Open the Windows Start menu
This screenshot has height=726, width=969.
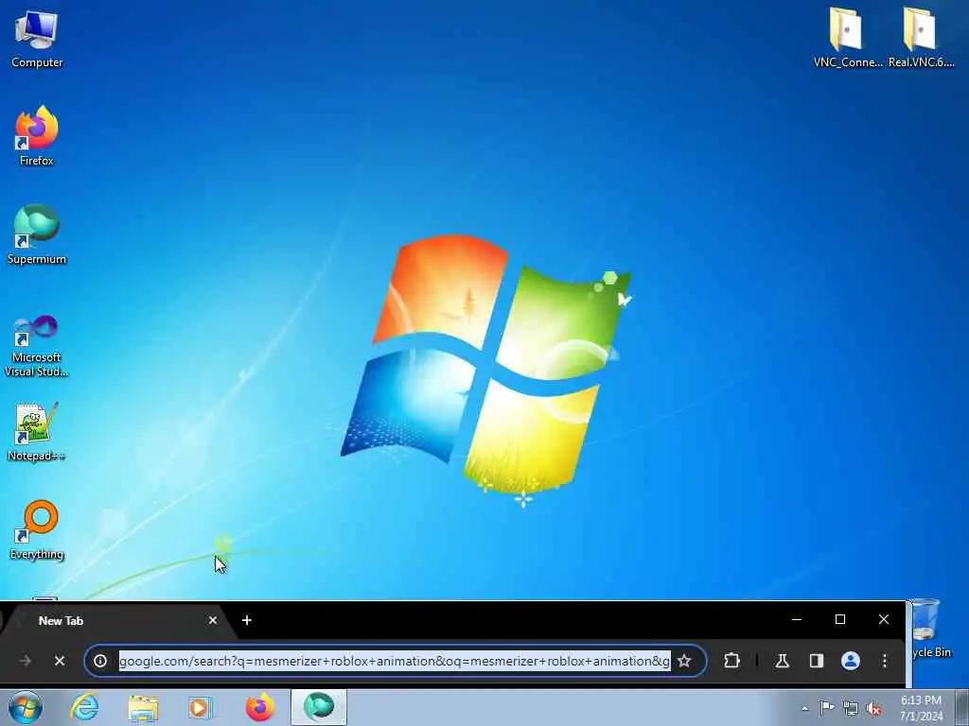pos(26,707)
